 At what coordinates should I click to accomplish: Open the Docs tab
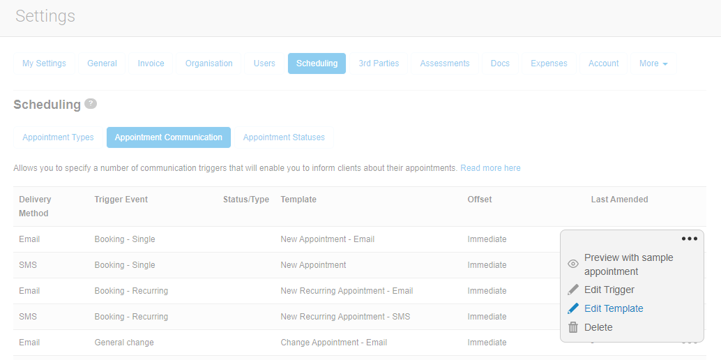point(500,63)
